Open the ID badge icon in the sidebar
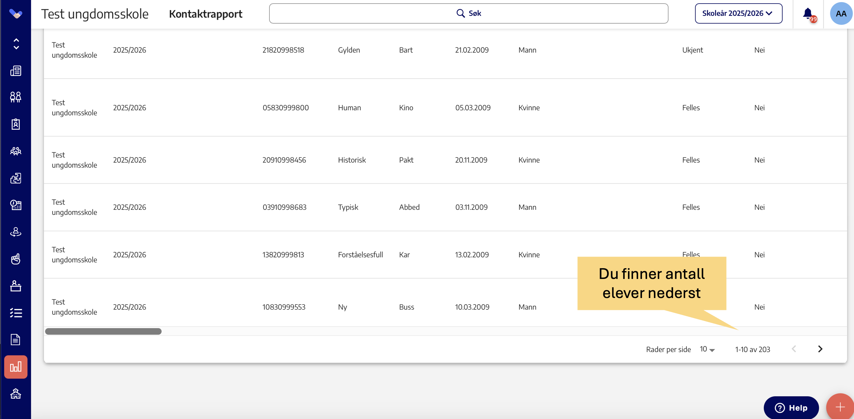Image resolution: width=854 pixels, height=419 pixels. 15,124
